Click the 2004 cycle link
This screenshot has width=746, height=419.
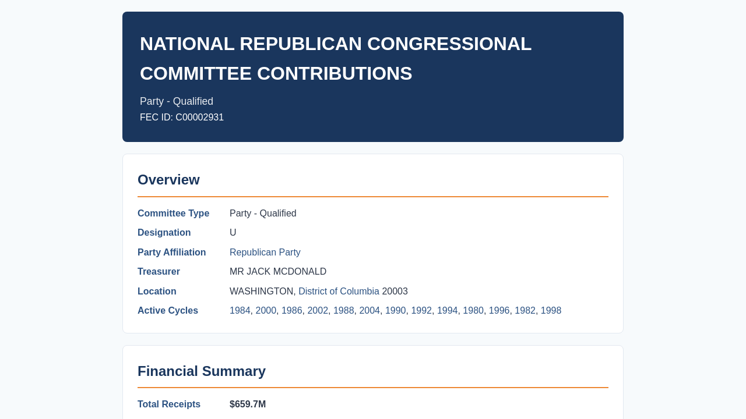tap(370, 311)
